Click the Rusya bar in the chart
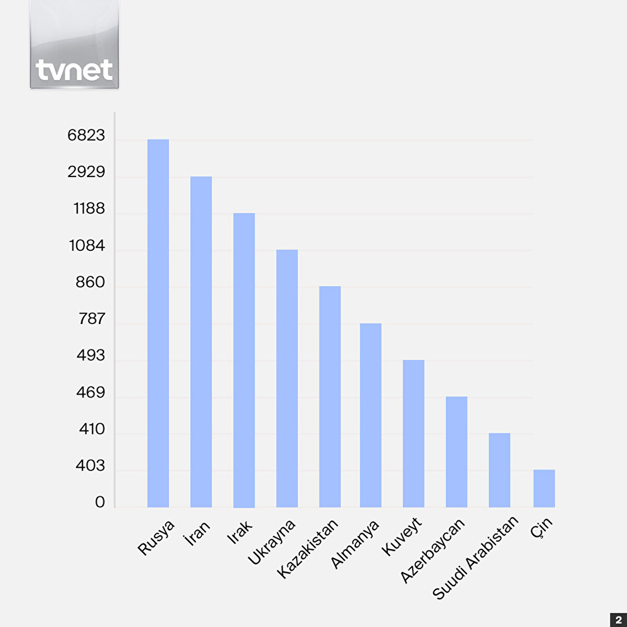Image resolution: width=627 pixels, height=627 pixels. click(158, 323)
